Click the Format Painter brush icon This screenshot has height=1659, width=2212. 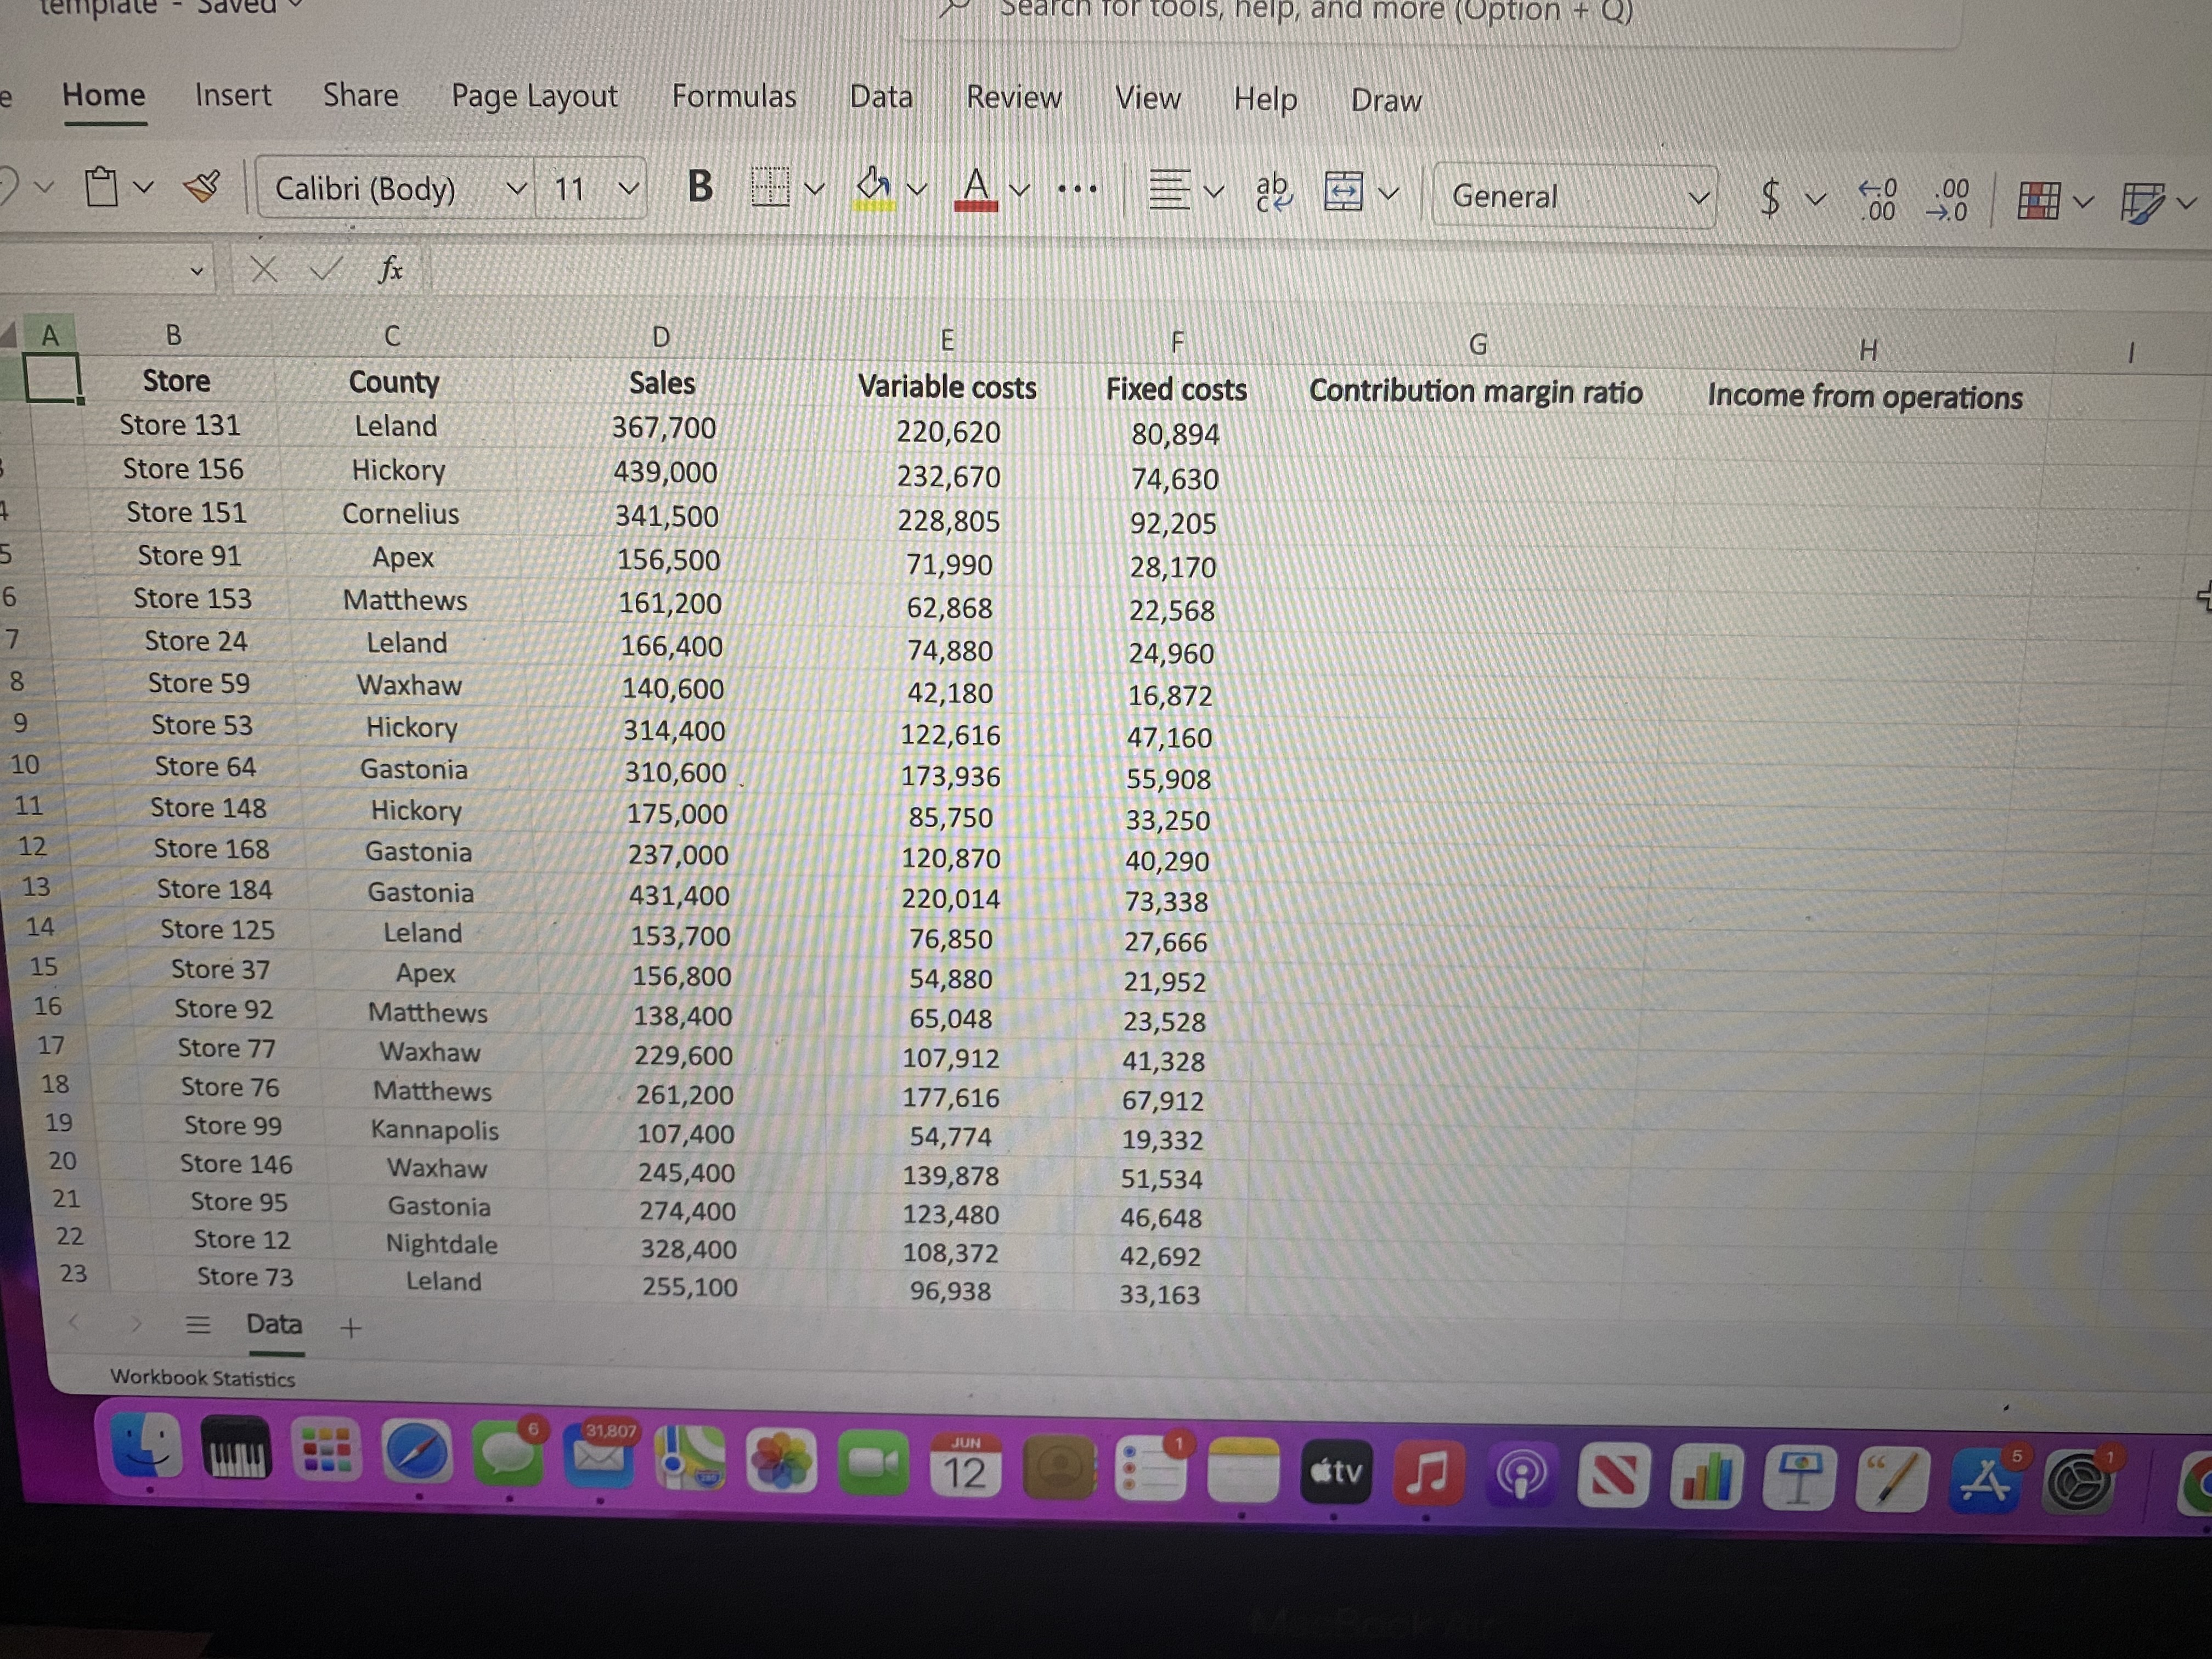coord(203,186)
